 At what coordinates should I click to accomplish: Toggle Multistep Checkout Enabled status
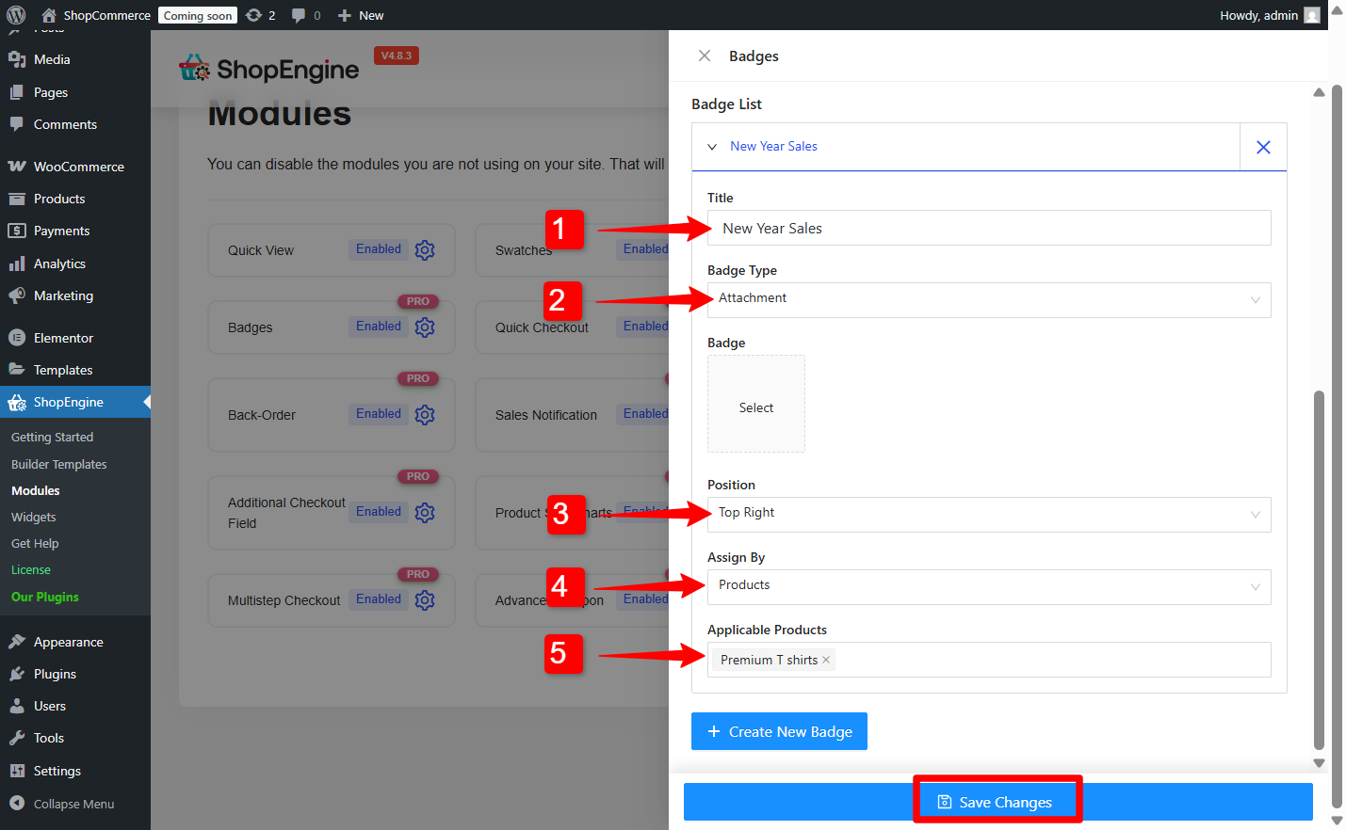coord(379,599)
